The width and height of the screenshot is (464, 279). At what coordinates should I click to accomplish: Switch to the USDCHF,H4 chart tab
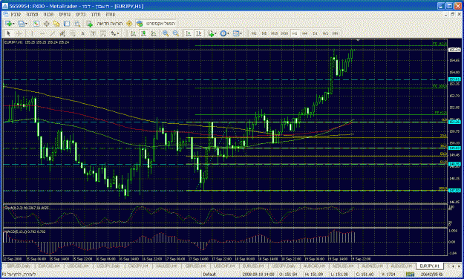click(x=224, y=266)
